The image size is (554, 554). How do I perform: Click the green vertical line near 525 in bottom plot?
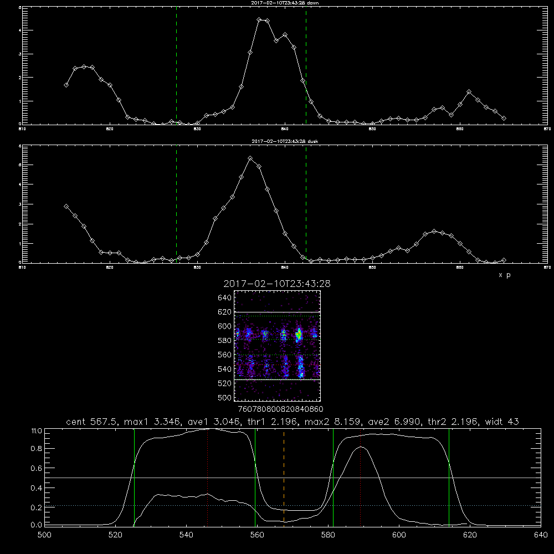(134, 477)
